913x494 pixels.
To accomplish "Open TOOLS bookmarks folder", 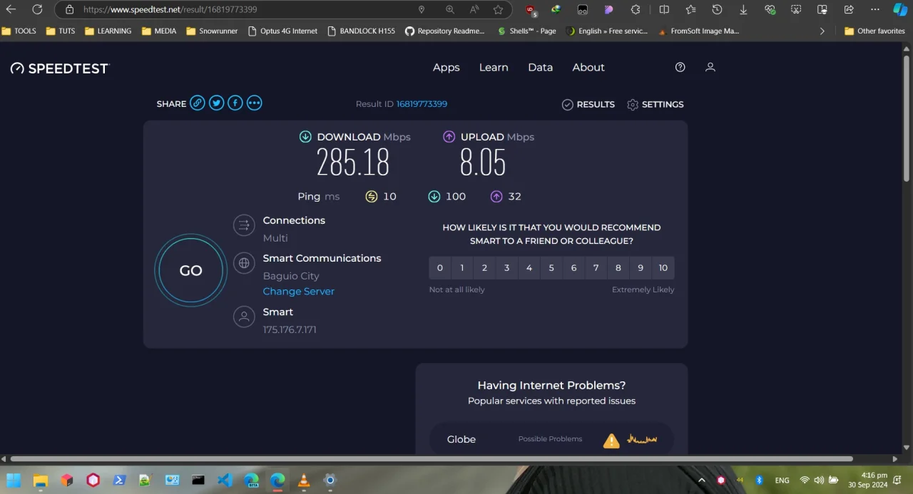I will pos(19,31).
